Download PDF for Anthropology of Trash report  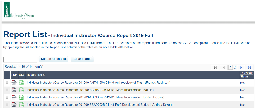click(x=14, y=83)
